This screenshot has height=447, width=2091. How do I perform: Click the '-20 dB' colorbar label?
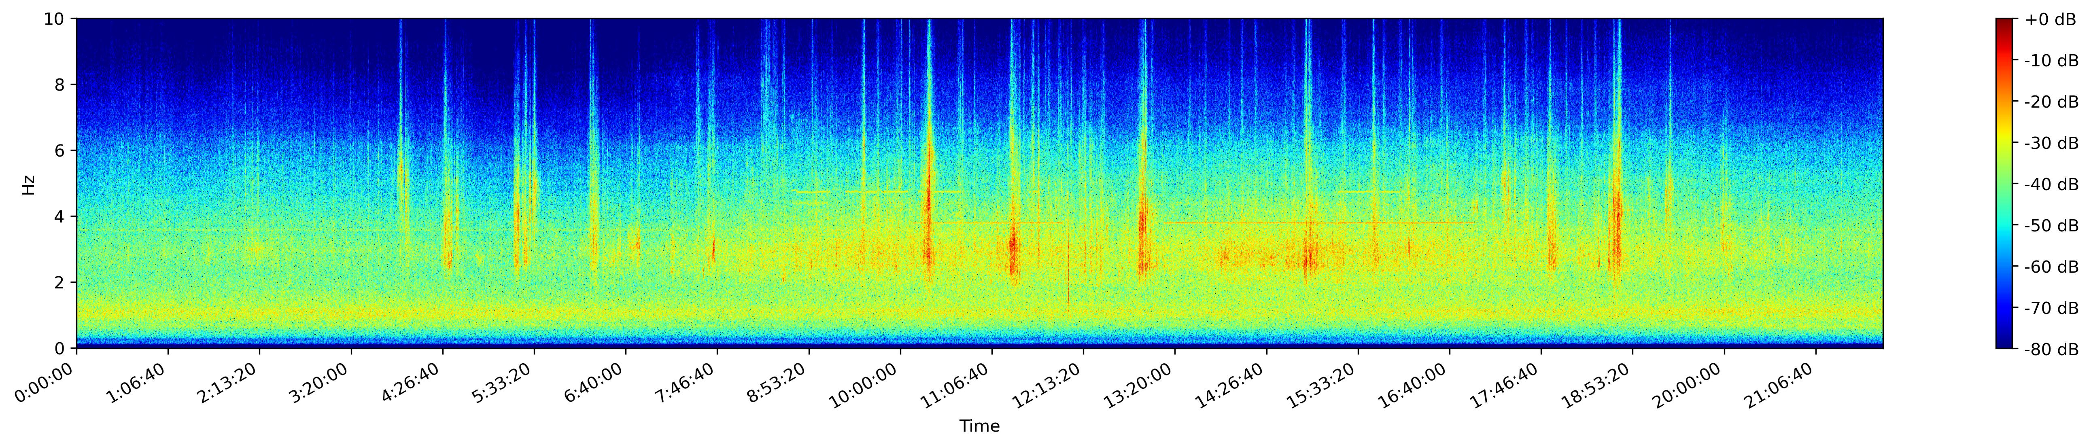[x=2051, y=102]
